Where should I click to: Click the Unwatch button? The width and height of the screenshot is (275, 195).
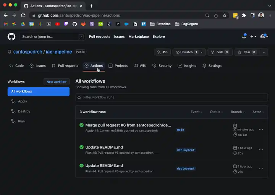186,52
